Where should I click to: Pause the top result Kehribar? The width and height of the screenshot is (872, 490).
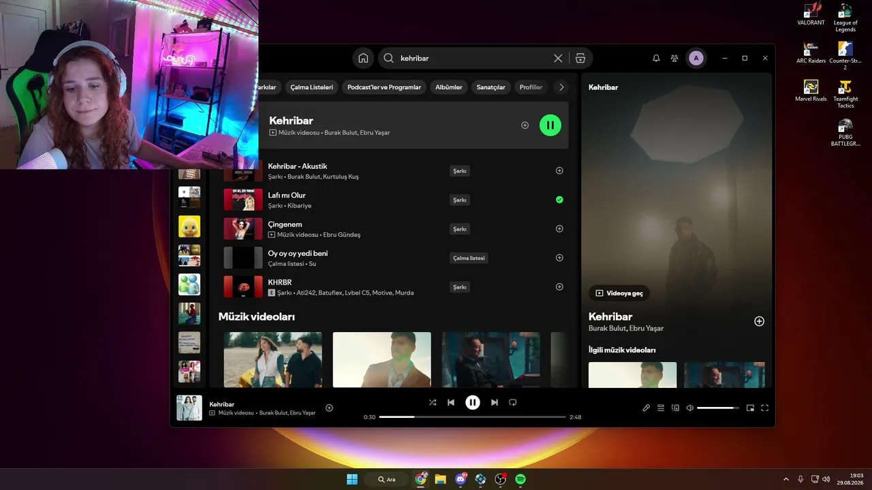pyautogui.click(x=550, y=125)
